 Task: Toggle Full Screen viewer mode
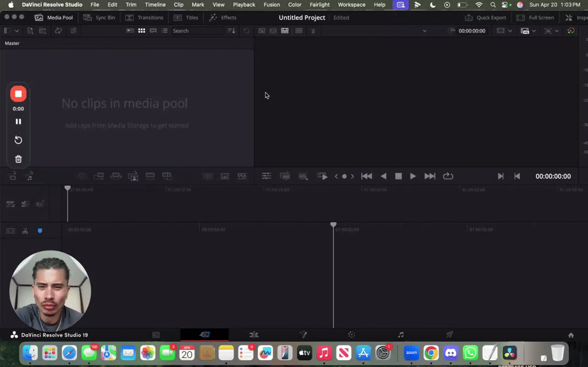pos(535,17)
